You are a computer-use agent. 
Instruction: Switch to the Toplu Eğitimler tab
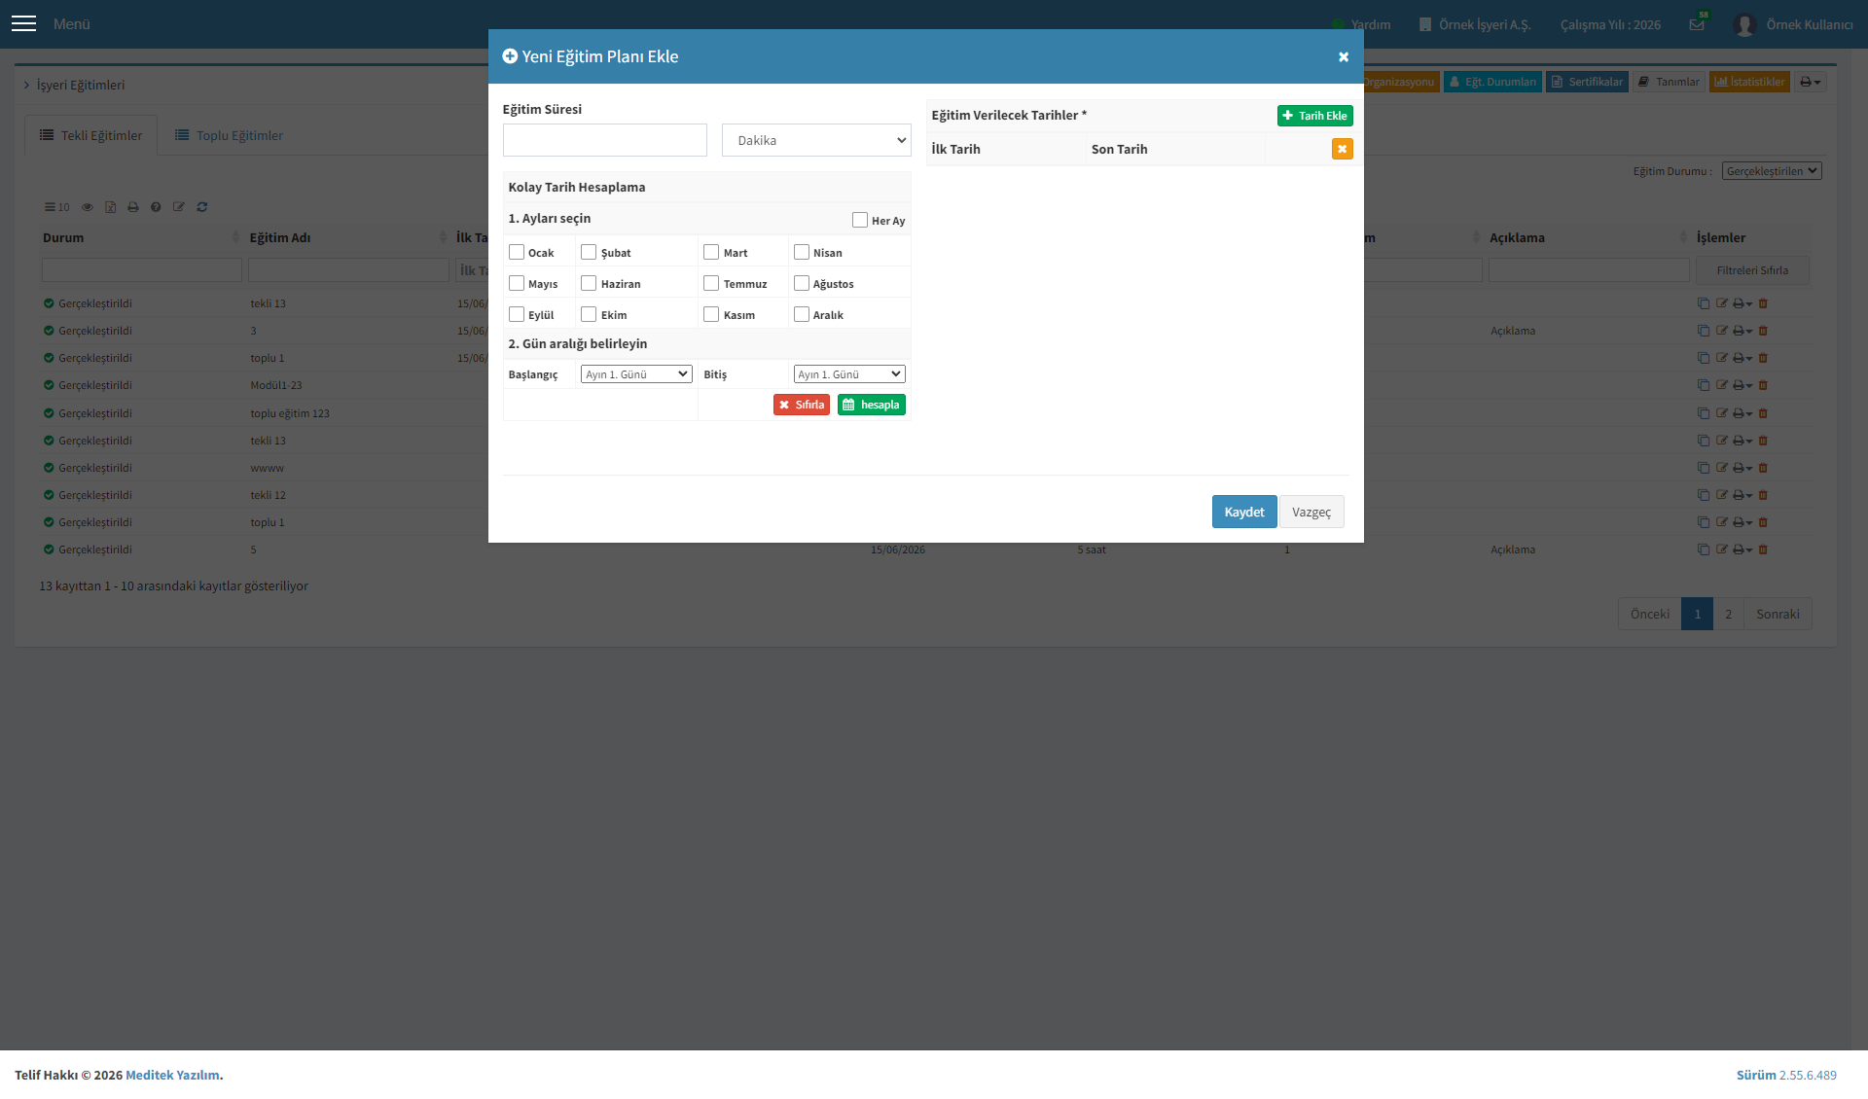[230, 135]
